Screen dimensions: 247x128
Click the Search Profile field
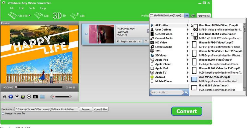tap(167, 92)
